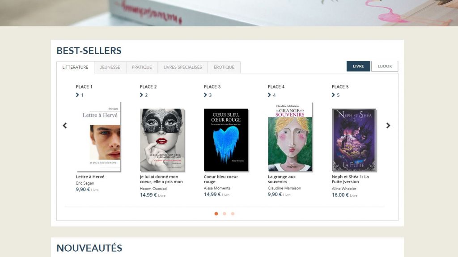Viewport: 458px width, 257px height.
Task: Open the Pratique tab
Action: tap(142, 67)
